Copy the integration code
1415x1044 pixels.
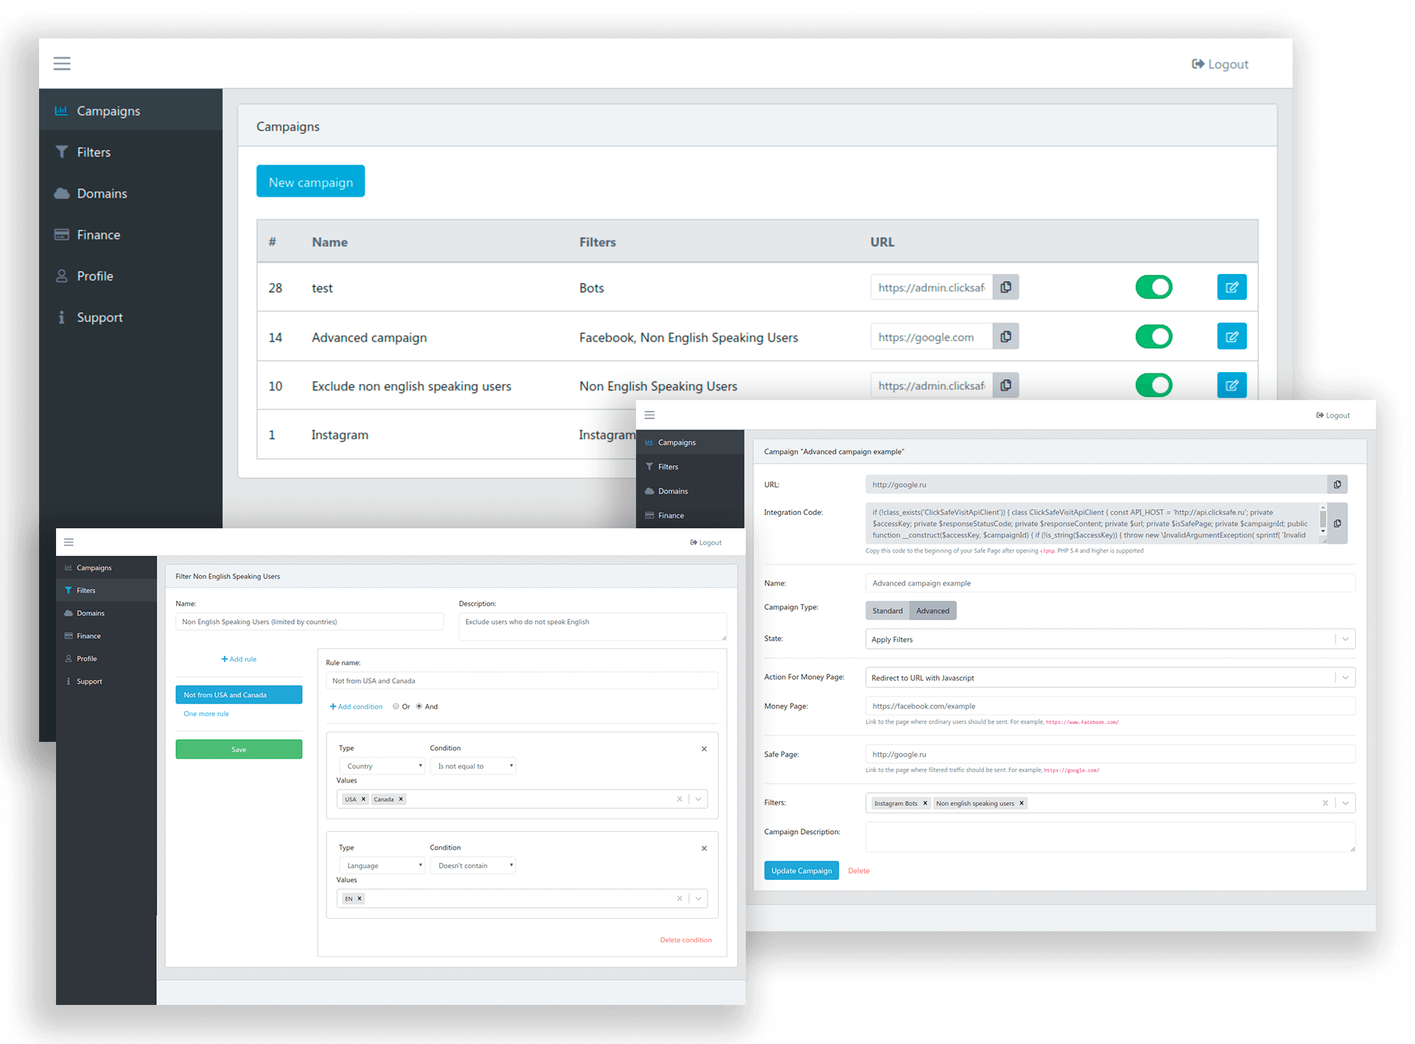(x=1338, y=523)
